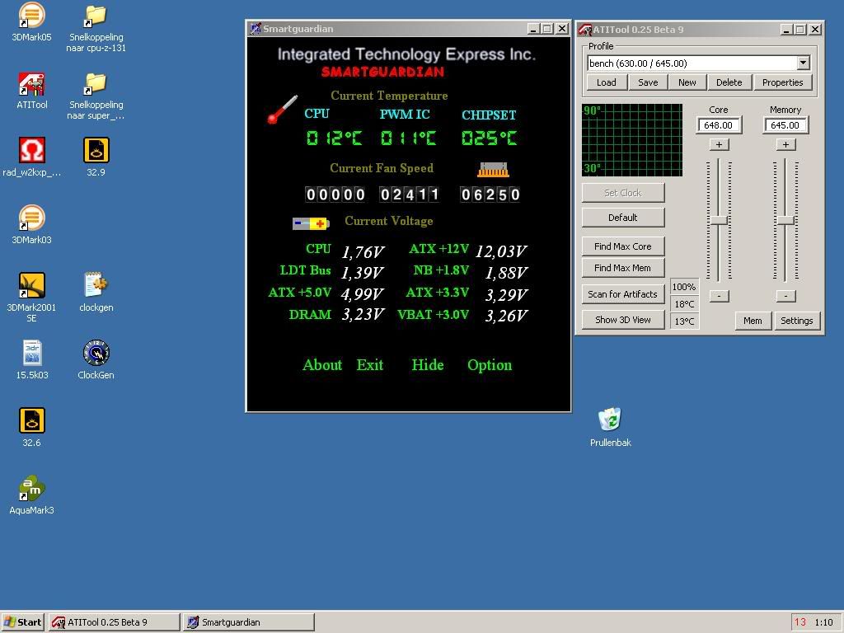This screenshot has height=633, width=844.
Task: Click the 06250 fan speed counter
Action: [x=490, y=195]
